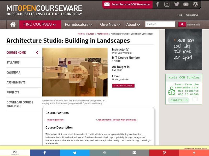The image size is (209, 156).
Task: Open the Twitter icon in the header
Action: (177, 4)
